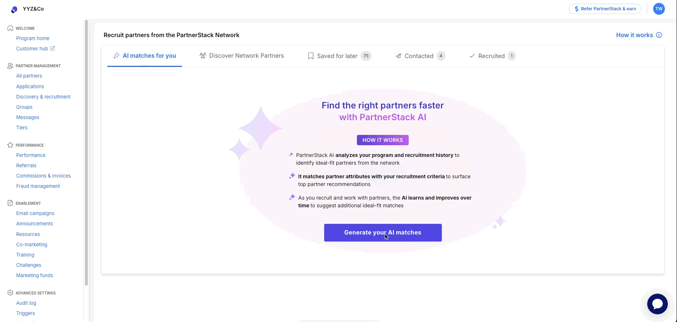The width and height of the screenshot is (677, 322).
Task: Click the Welcome home icon in sidebar
Action: pyautogui.click(x=10, y=28)
